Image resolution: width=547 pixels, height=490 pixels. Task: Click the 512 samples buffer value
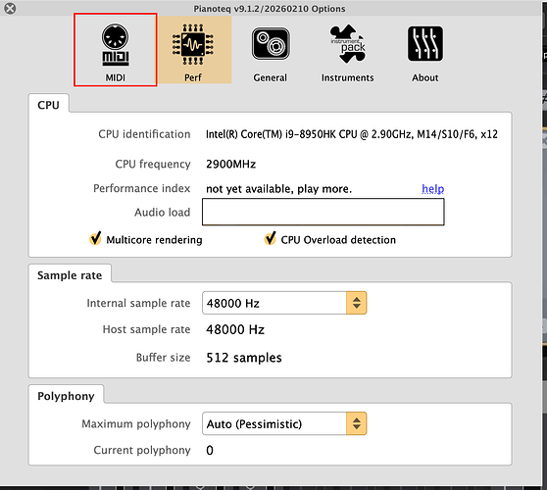(244, 358)
